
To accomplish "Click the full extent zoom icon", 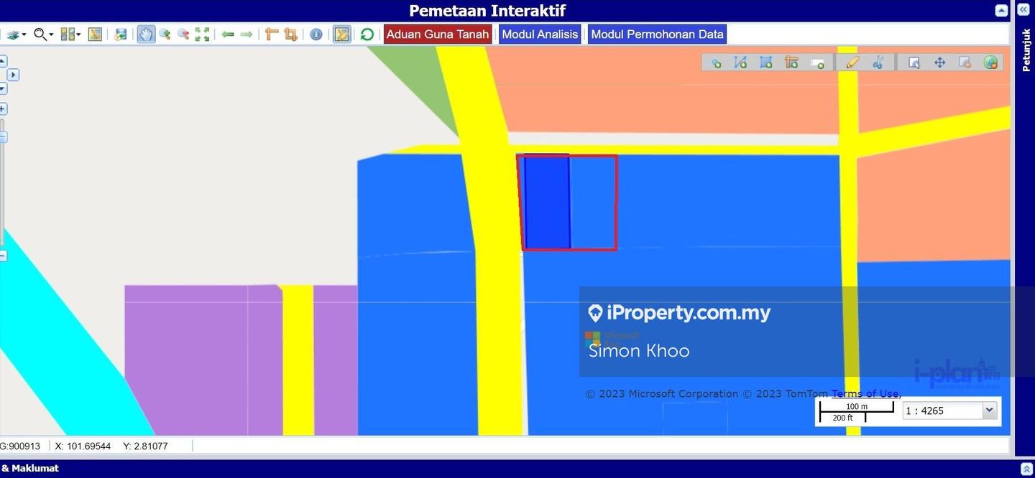I will pos(203,34).
